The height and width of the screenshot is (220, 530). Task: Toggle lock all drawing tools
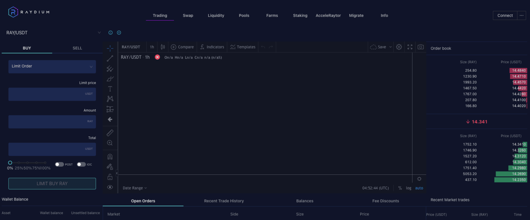pyautogui.click(x=110, y=177)
